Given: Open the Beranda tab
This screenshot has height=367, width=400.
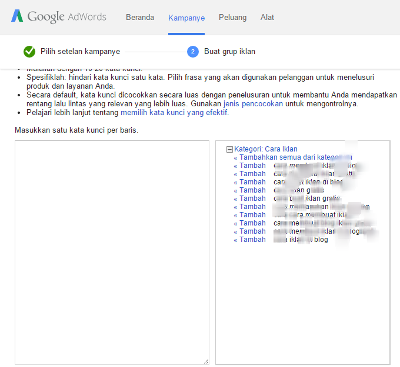Looking at the screenshot, I should pyautogui.click(x=140, y=17).
